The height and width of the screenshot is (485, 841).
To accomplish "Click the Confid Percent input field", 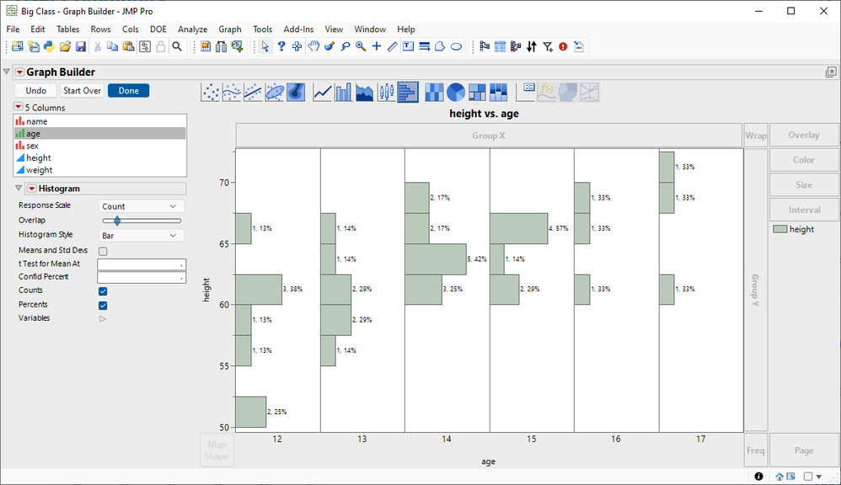I will pyautogui.click(x=142, y=277).
